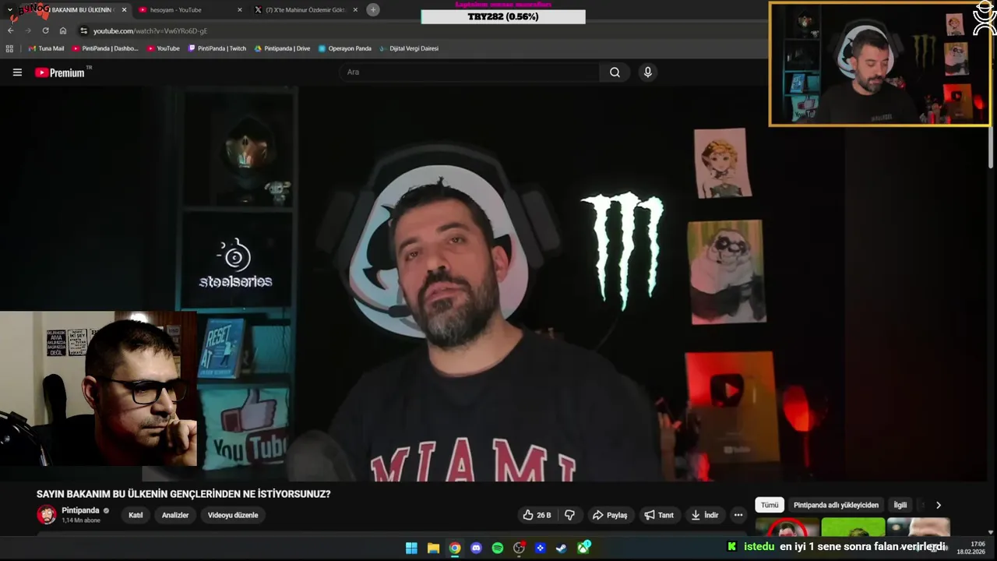Select the İlgili filter chip
Viewport: 997px width, 561px height.
pyautogui.click(x=900, y=505)
